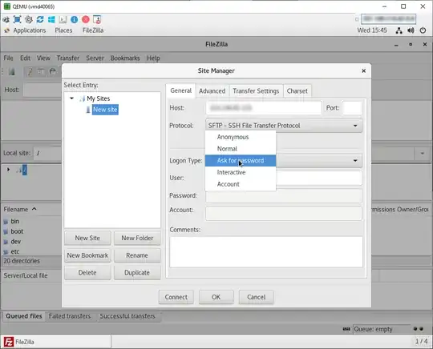Switch to the Transfer Settings tab
Viewport: 433px width, 349px height.
pyautogui.click(x=256, y=91)
